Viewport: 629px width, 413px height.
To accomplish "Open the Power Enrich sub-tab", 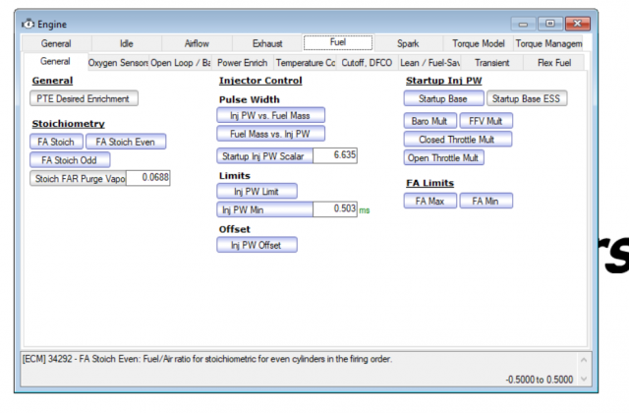I will (x=238, y=62).
